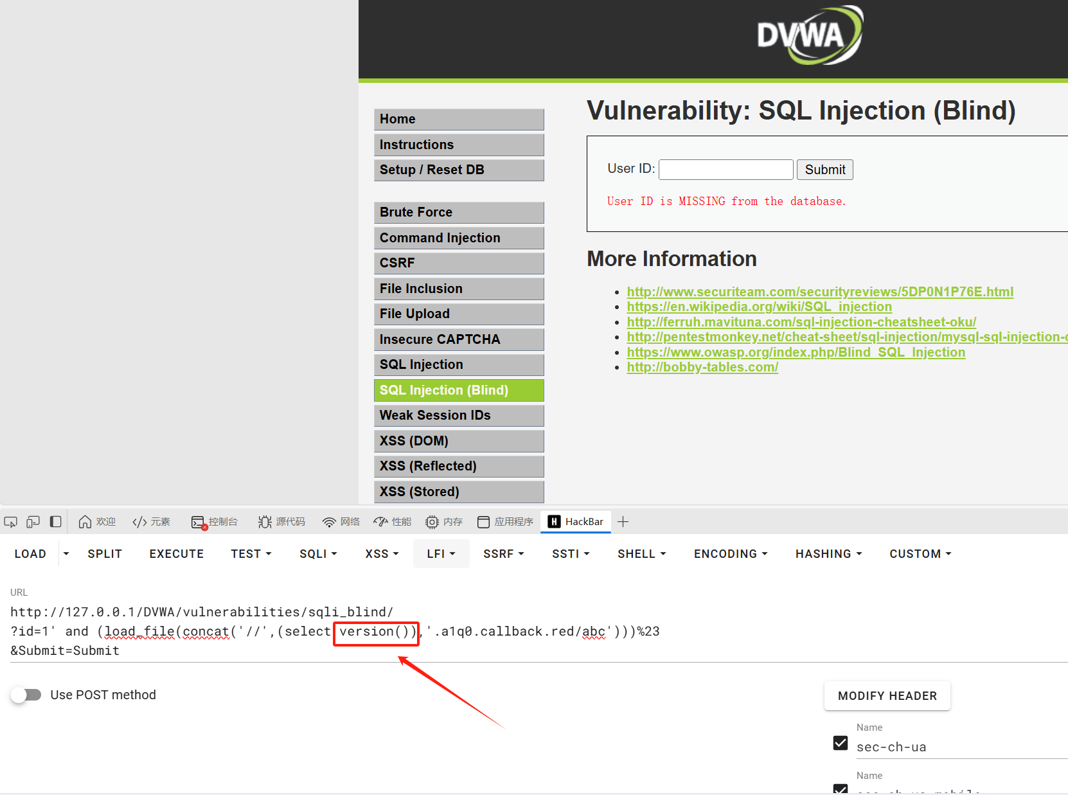
Task: Open SQL Injection menu item
Action: point(459,365)
